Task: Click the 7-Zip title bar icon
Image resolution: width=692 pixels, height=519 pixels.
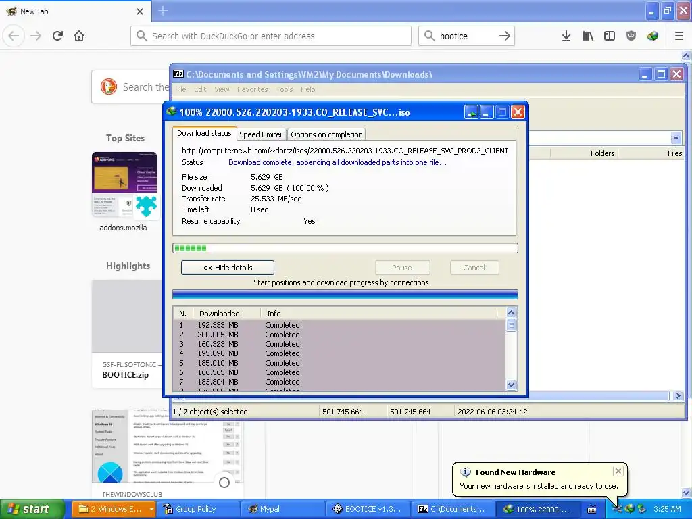Action: tap(178, 74)
